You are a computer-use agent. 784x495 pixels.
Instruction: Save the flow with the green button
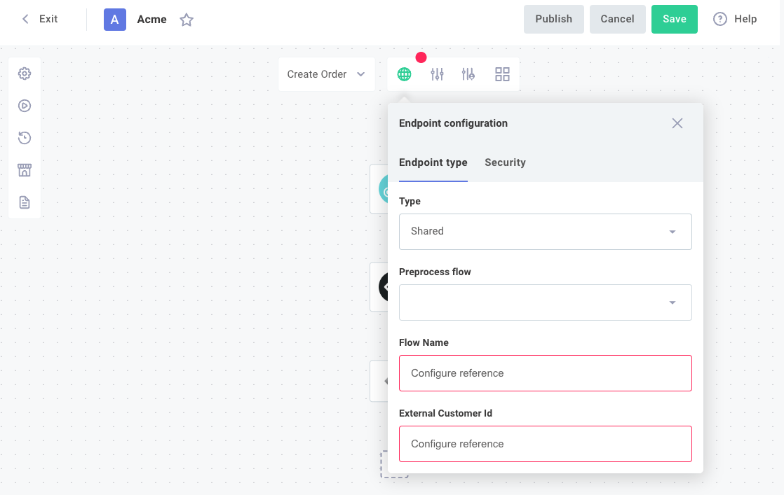674,19
